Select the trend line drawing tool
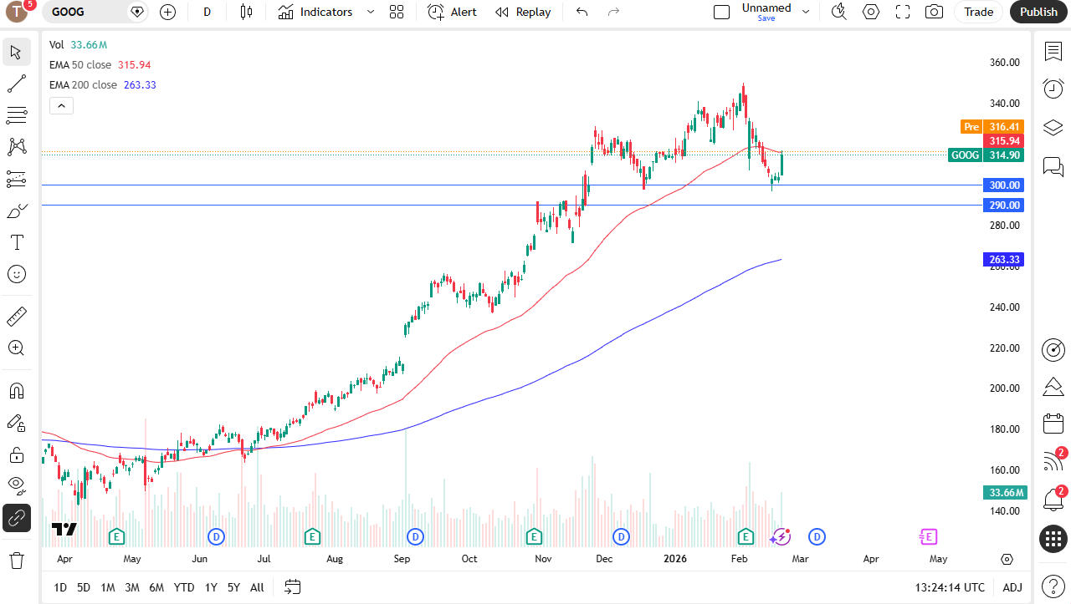1071x604 pixels. (x=17, y=84)
